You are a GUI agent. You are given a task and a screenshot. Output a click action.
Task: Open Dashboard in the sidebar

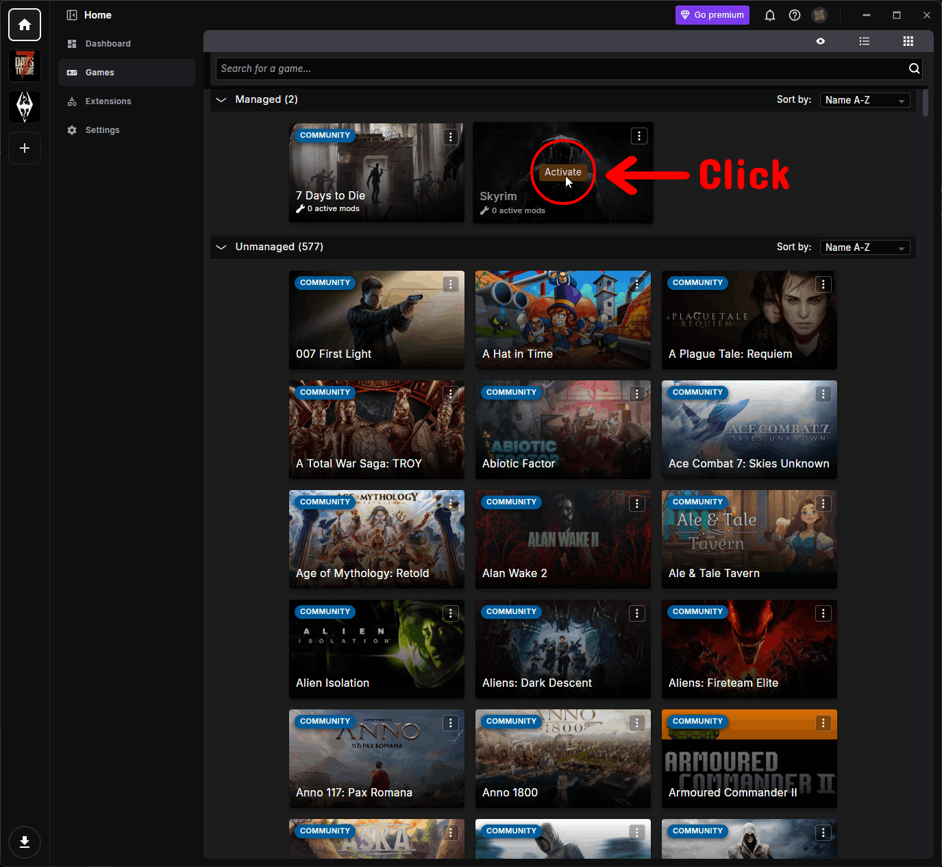coord(127,44)
